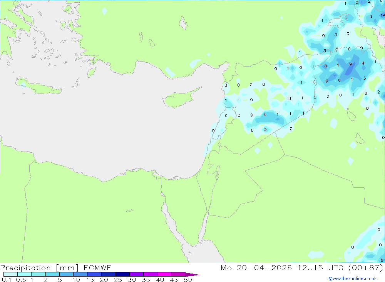385x282 pixels.
Task: Click the 'Mo 20-04-2026' date text
Action: (x=256, y=267)
